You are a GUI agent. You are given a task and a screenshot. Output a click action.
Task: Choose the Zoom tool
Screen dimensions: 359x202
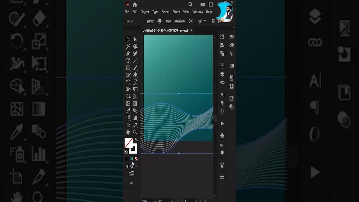click(135, 132)
